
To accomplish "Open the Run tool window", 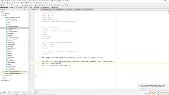I will (x=36, y=92).
